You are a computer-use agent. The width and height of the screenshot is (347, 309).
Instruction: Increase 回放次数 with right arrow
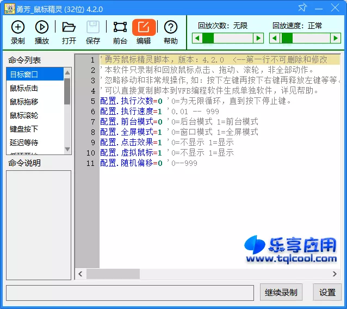click(258, 38)
